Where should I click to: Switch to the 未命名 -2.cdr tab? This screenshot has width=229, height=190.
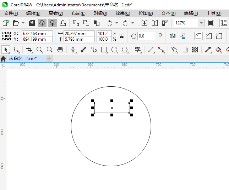[26, 59]
